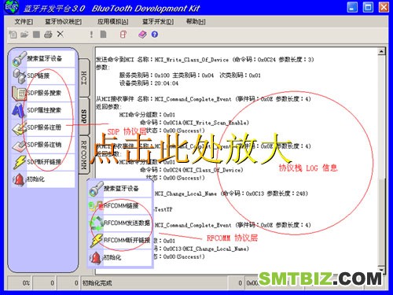Image resolution: width=393 pixels, height=295 pixels.
Task: Click SDP服务注册 in the side panel
Action: (x=43, y=127)
